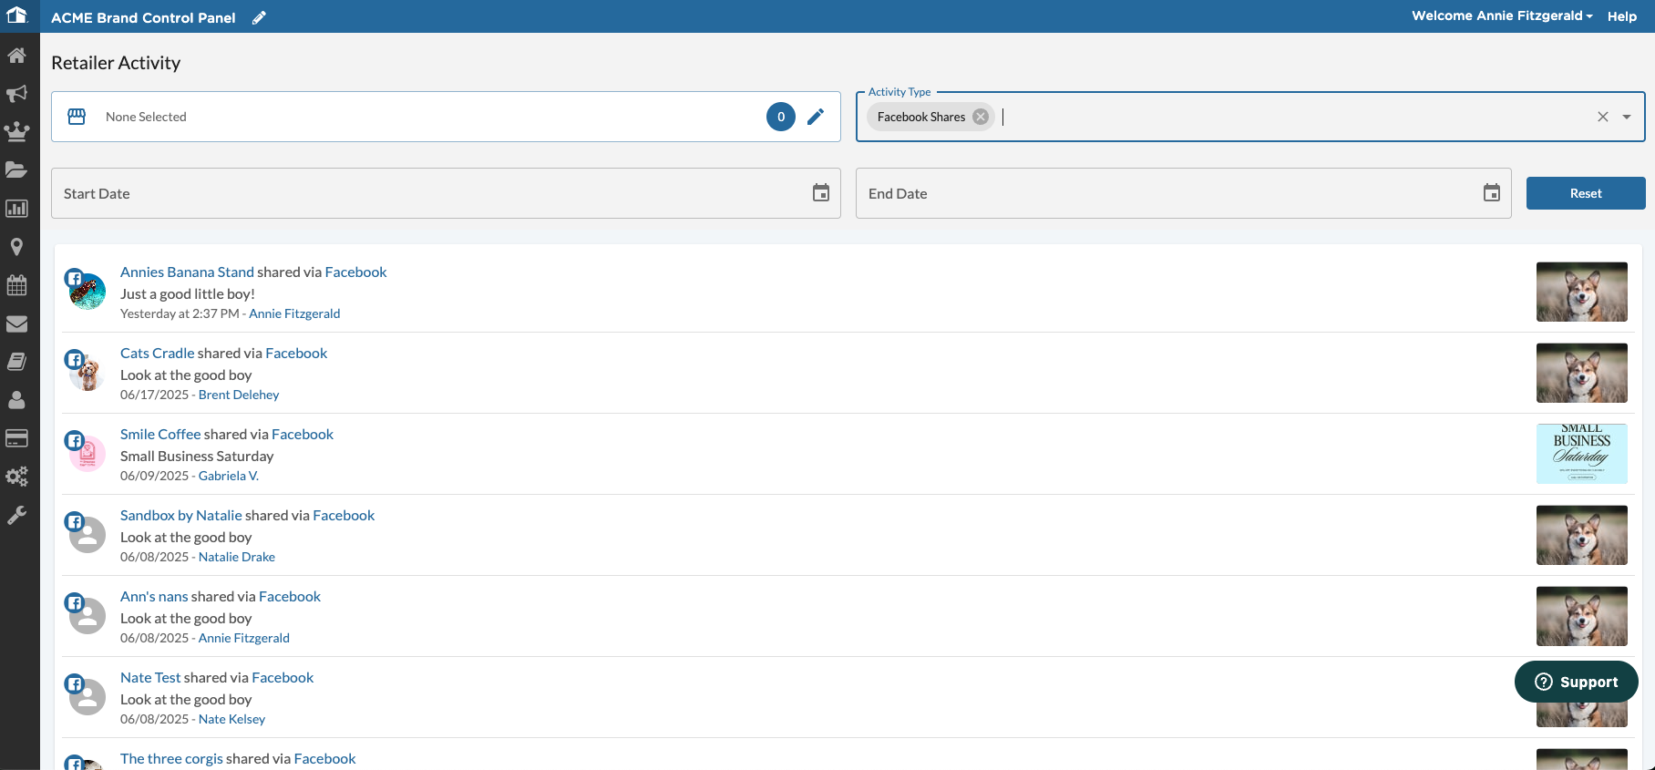The width and height of the screenshot is (1655, 770).
Task: Open the Home dashboard from the sidebar
Action: tap(16, 56)
